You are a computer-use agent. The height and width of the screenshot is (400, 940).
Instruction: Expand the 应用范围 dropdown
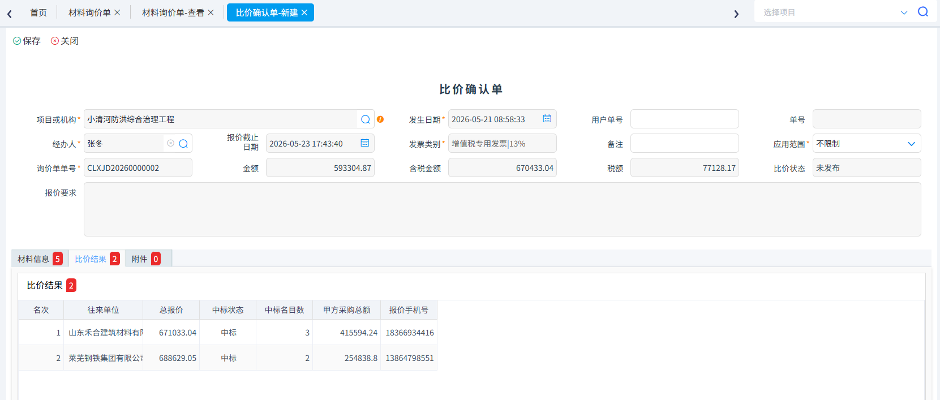click(x=911, y=144)
